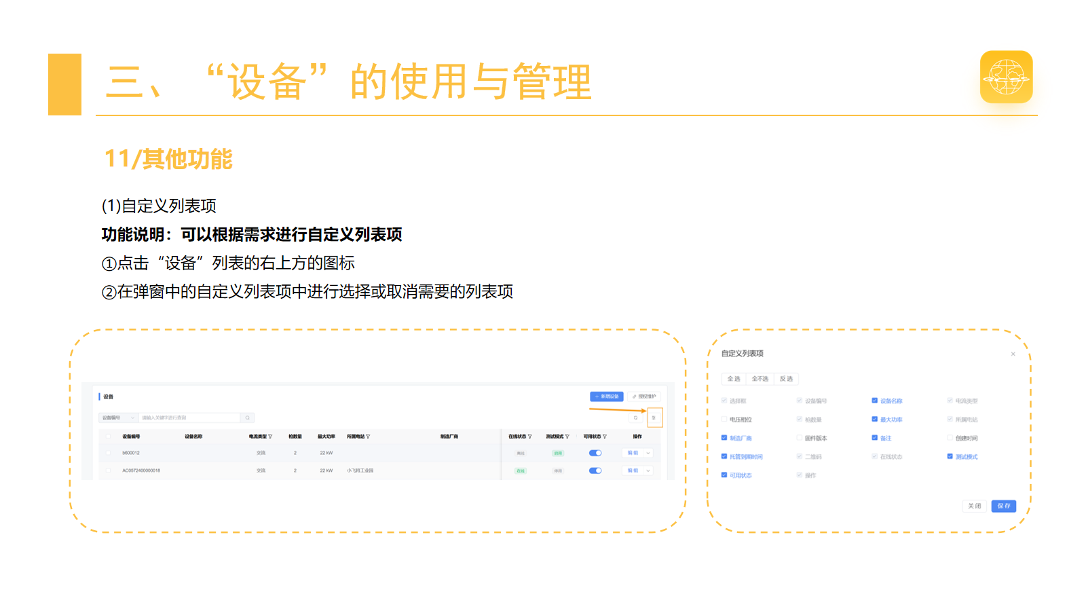Expand dropdown arrow beside 编辑 for b600012
The image size is (1086, 611).
click(648, 453)
